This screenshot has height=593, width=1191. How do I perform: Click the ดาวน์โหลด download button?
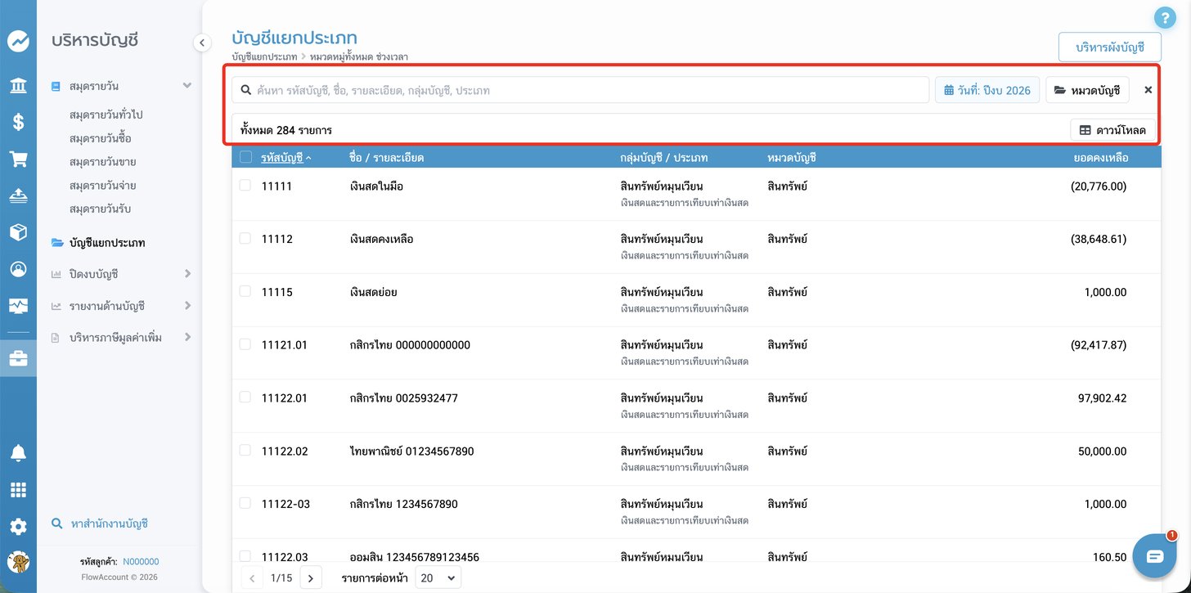1112,130
